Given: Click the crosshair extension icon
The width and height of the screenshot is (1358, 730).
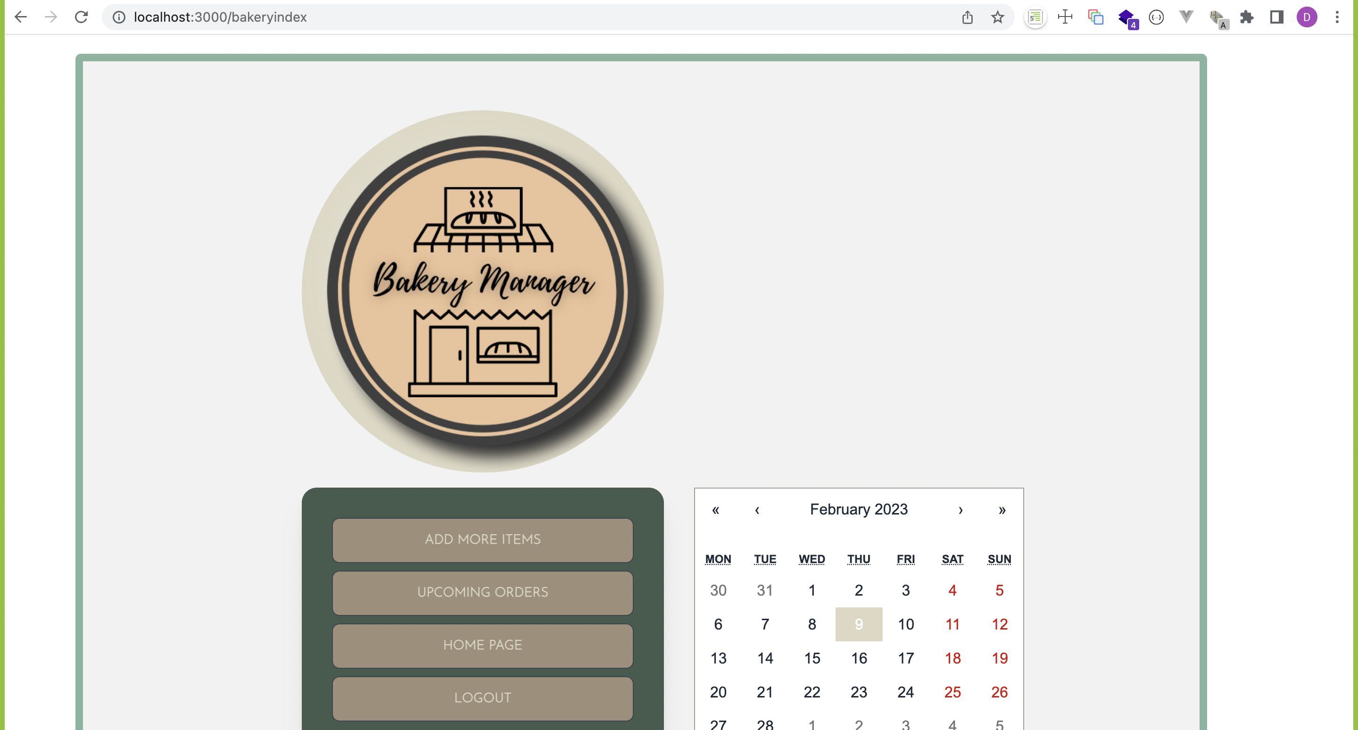Looking at the screenshot, I should [x=1066, y=17].
